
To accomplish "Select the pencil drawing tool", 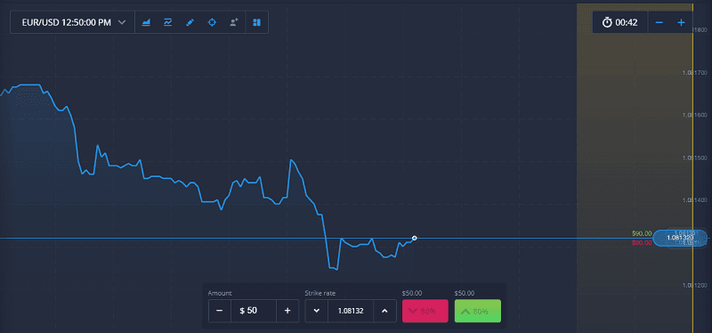I will pos(190,22).
